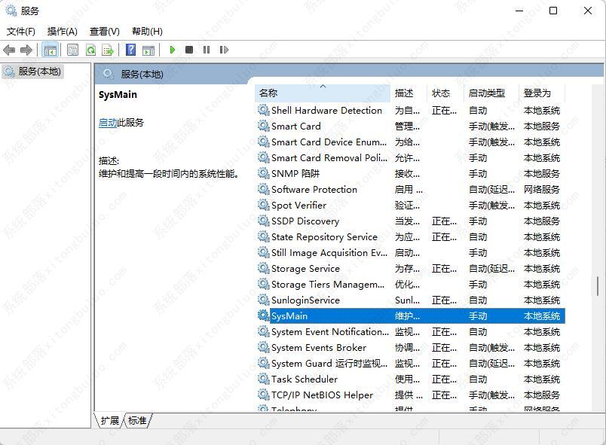Switch to the 标准 tab
Image resolution: width=606 pixels, height=445 pixels.
pyautogui.click(x=136, y=421)
